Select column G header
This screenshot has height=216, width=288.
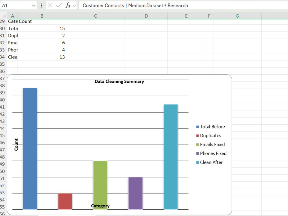point(237,16)
